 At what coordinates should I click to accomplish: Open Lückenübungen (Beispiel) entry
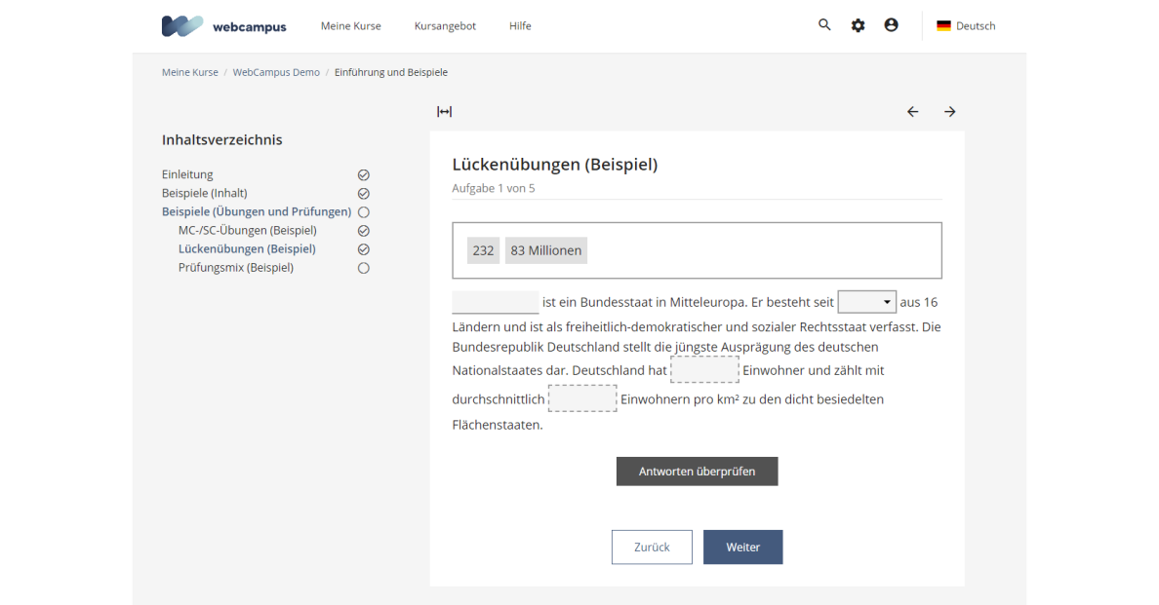(247, 248)
